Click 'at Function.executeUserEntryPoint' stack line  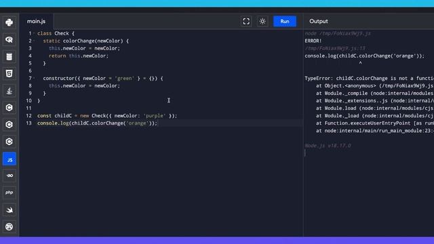point(375,123)
